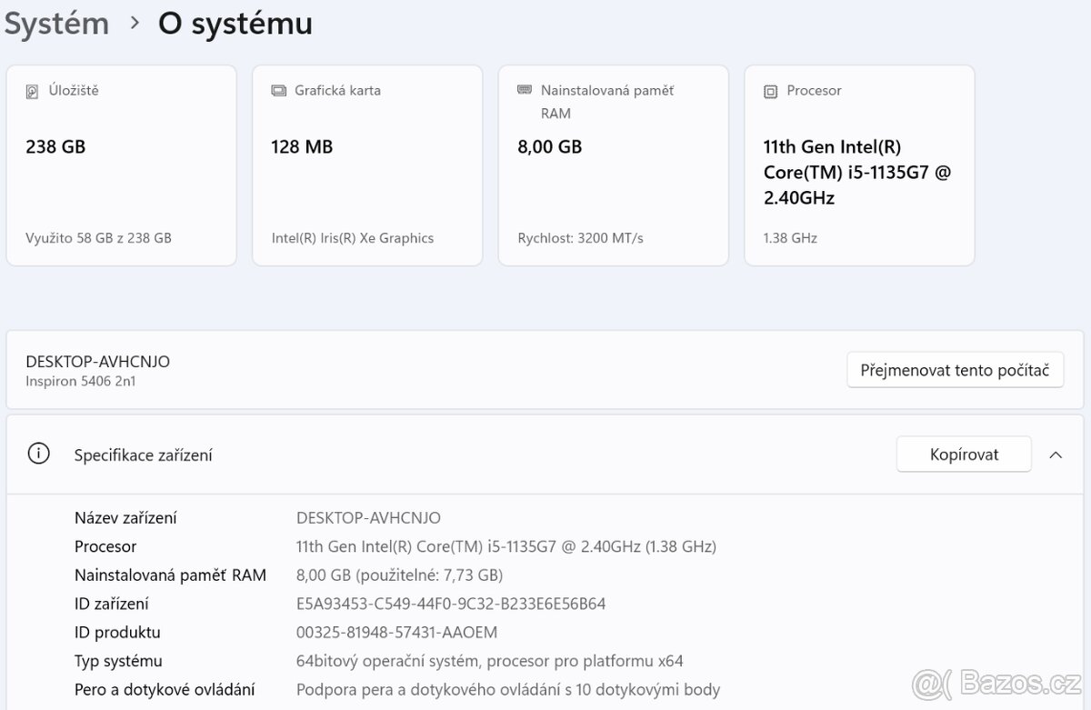The height and width of the screenshot is (710, 1091).
Task: Select the ID zařízení value text
Action: pos(451,604)
